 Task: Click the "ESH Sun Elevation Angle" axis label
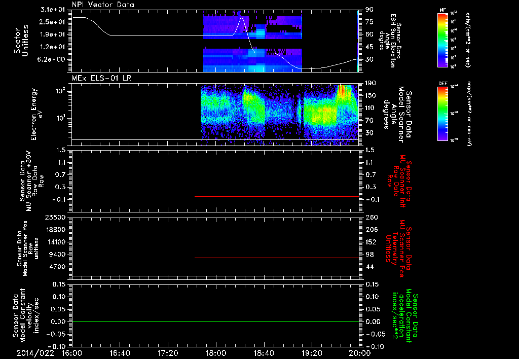[390, 41]
